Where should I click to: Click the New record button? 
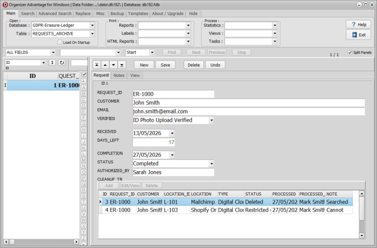[x=144, y=65]
